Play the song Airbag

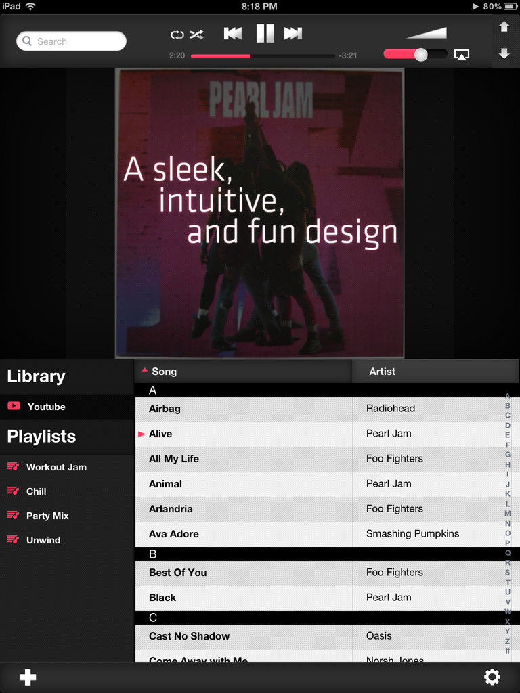pyautogui.click(x=165, y=409)
